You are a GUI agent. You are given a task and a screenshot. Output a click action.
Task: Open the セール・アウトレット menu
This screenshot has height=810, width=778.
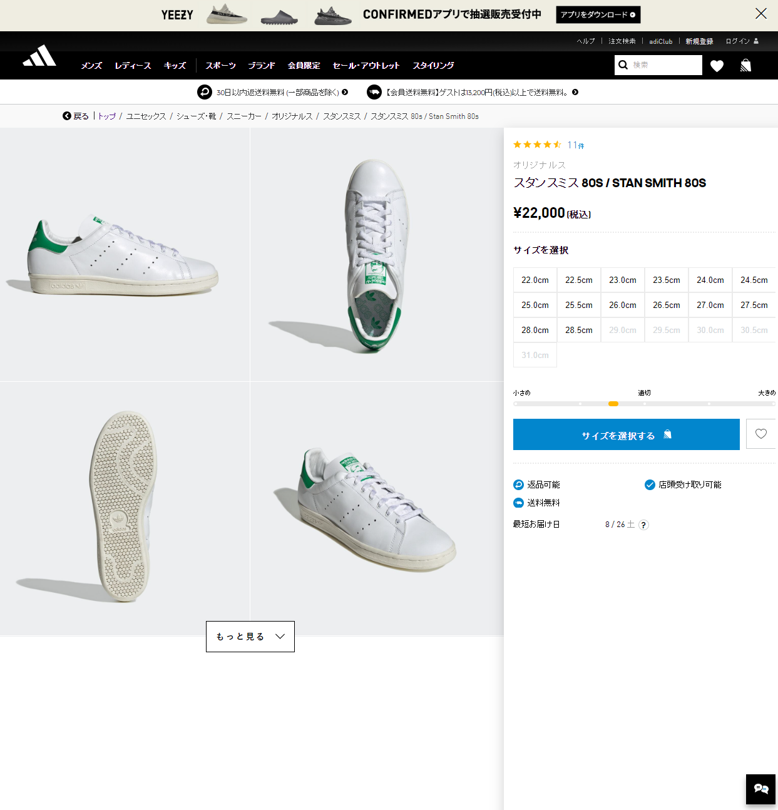(366, 66)
